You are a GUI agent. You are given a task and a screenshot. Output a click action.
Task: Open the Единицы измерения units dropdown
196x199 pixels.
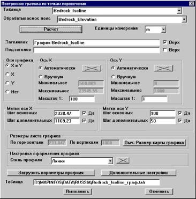pyautogui.click(x=163, y=30)
